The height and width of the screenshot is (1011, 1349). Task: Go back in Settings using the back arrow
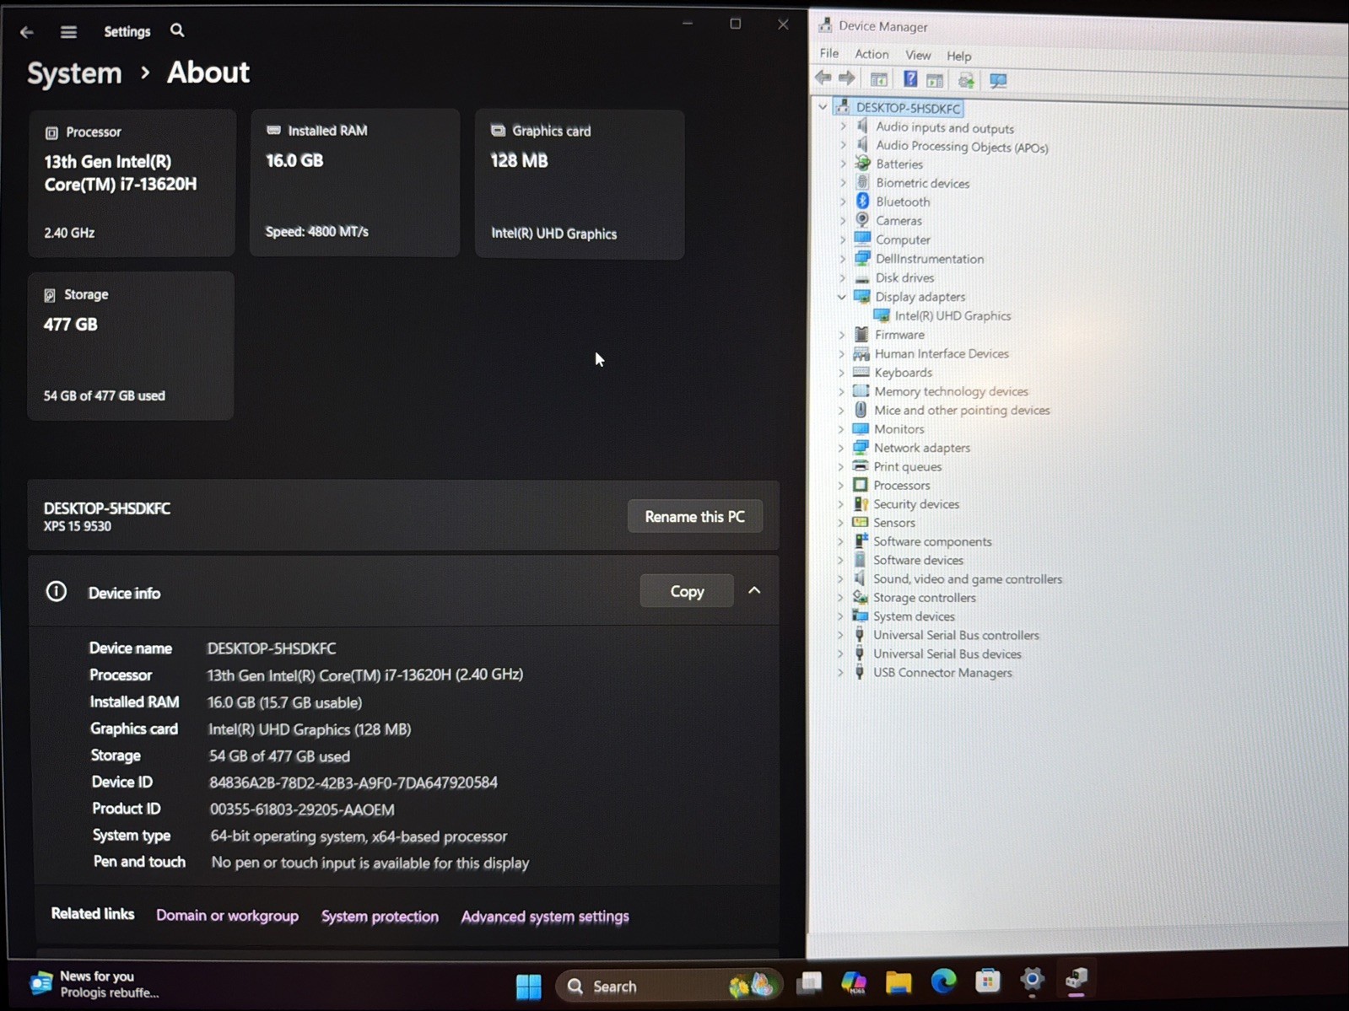click(26, 32)
